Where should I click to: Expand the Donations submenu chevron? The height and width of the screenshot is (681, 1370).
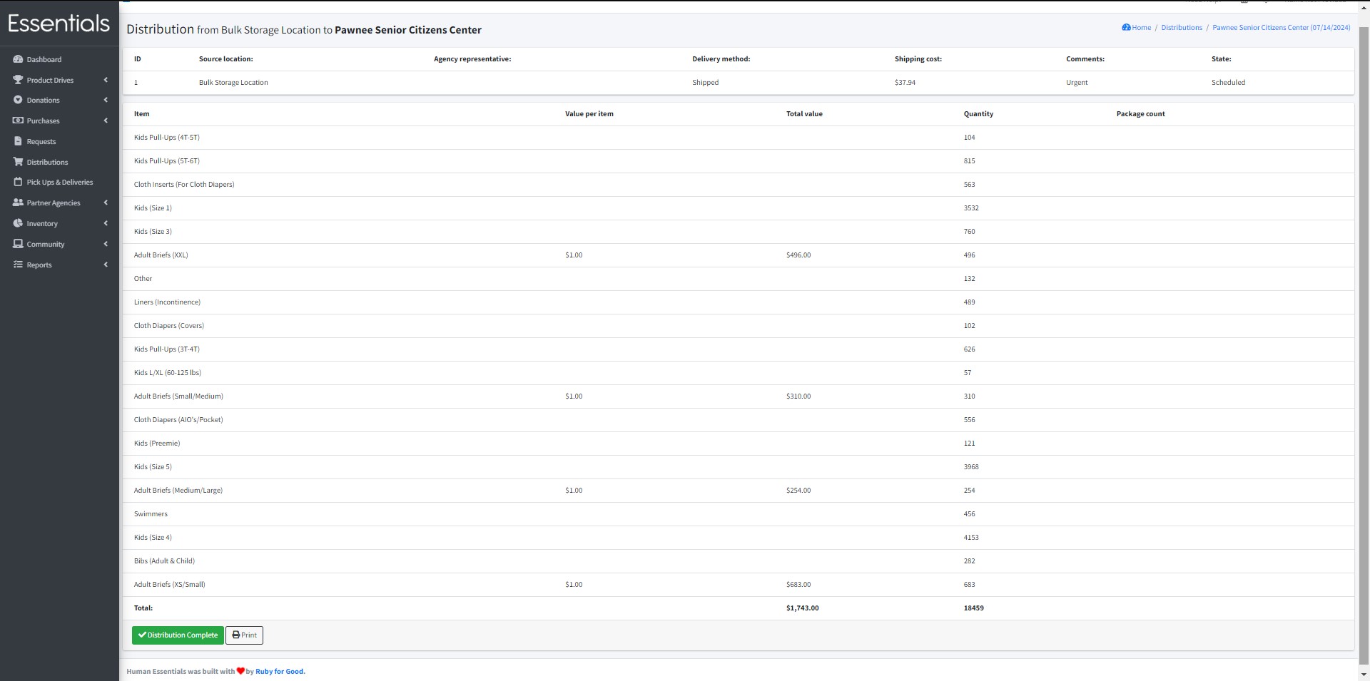click(x=106, y=100)
